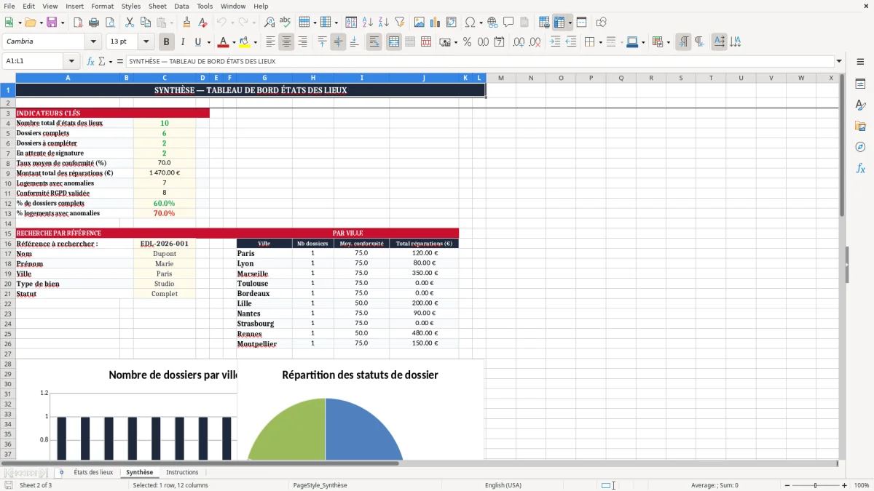Click the AutoFilter funnel icon
This screenshot has height=491, width=874.
(x=400, y=23)
